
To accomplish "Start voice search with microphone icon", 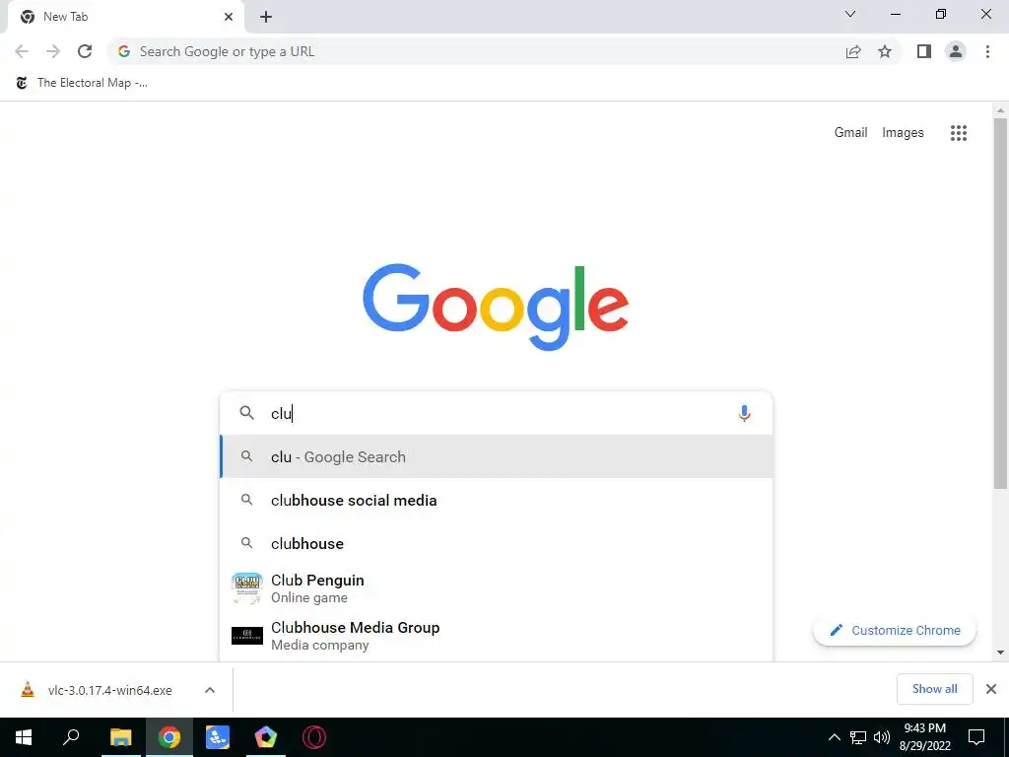I will (x=744, y=413).
